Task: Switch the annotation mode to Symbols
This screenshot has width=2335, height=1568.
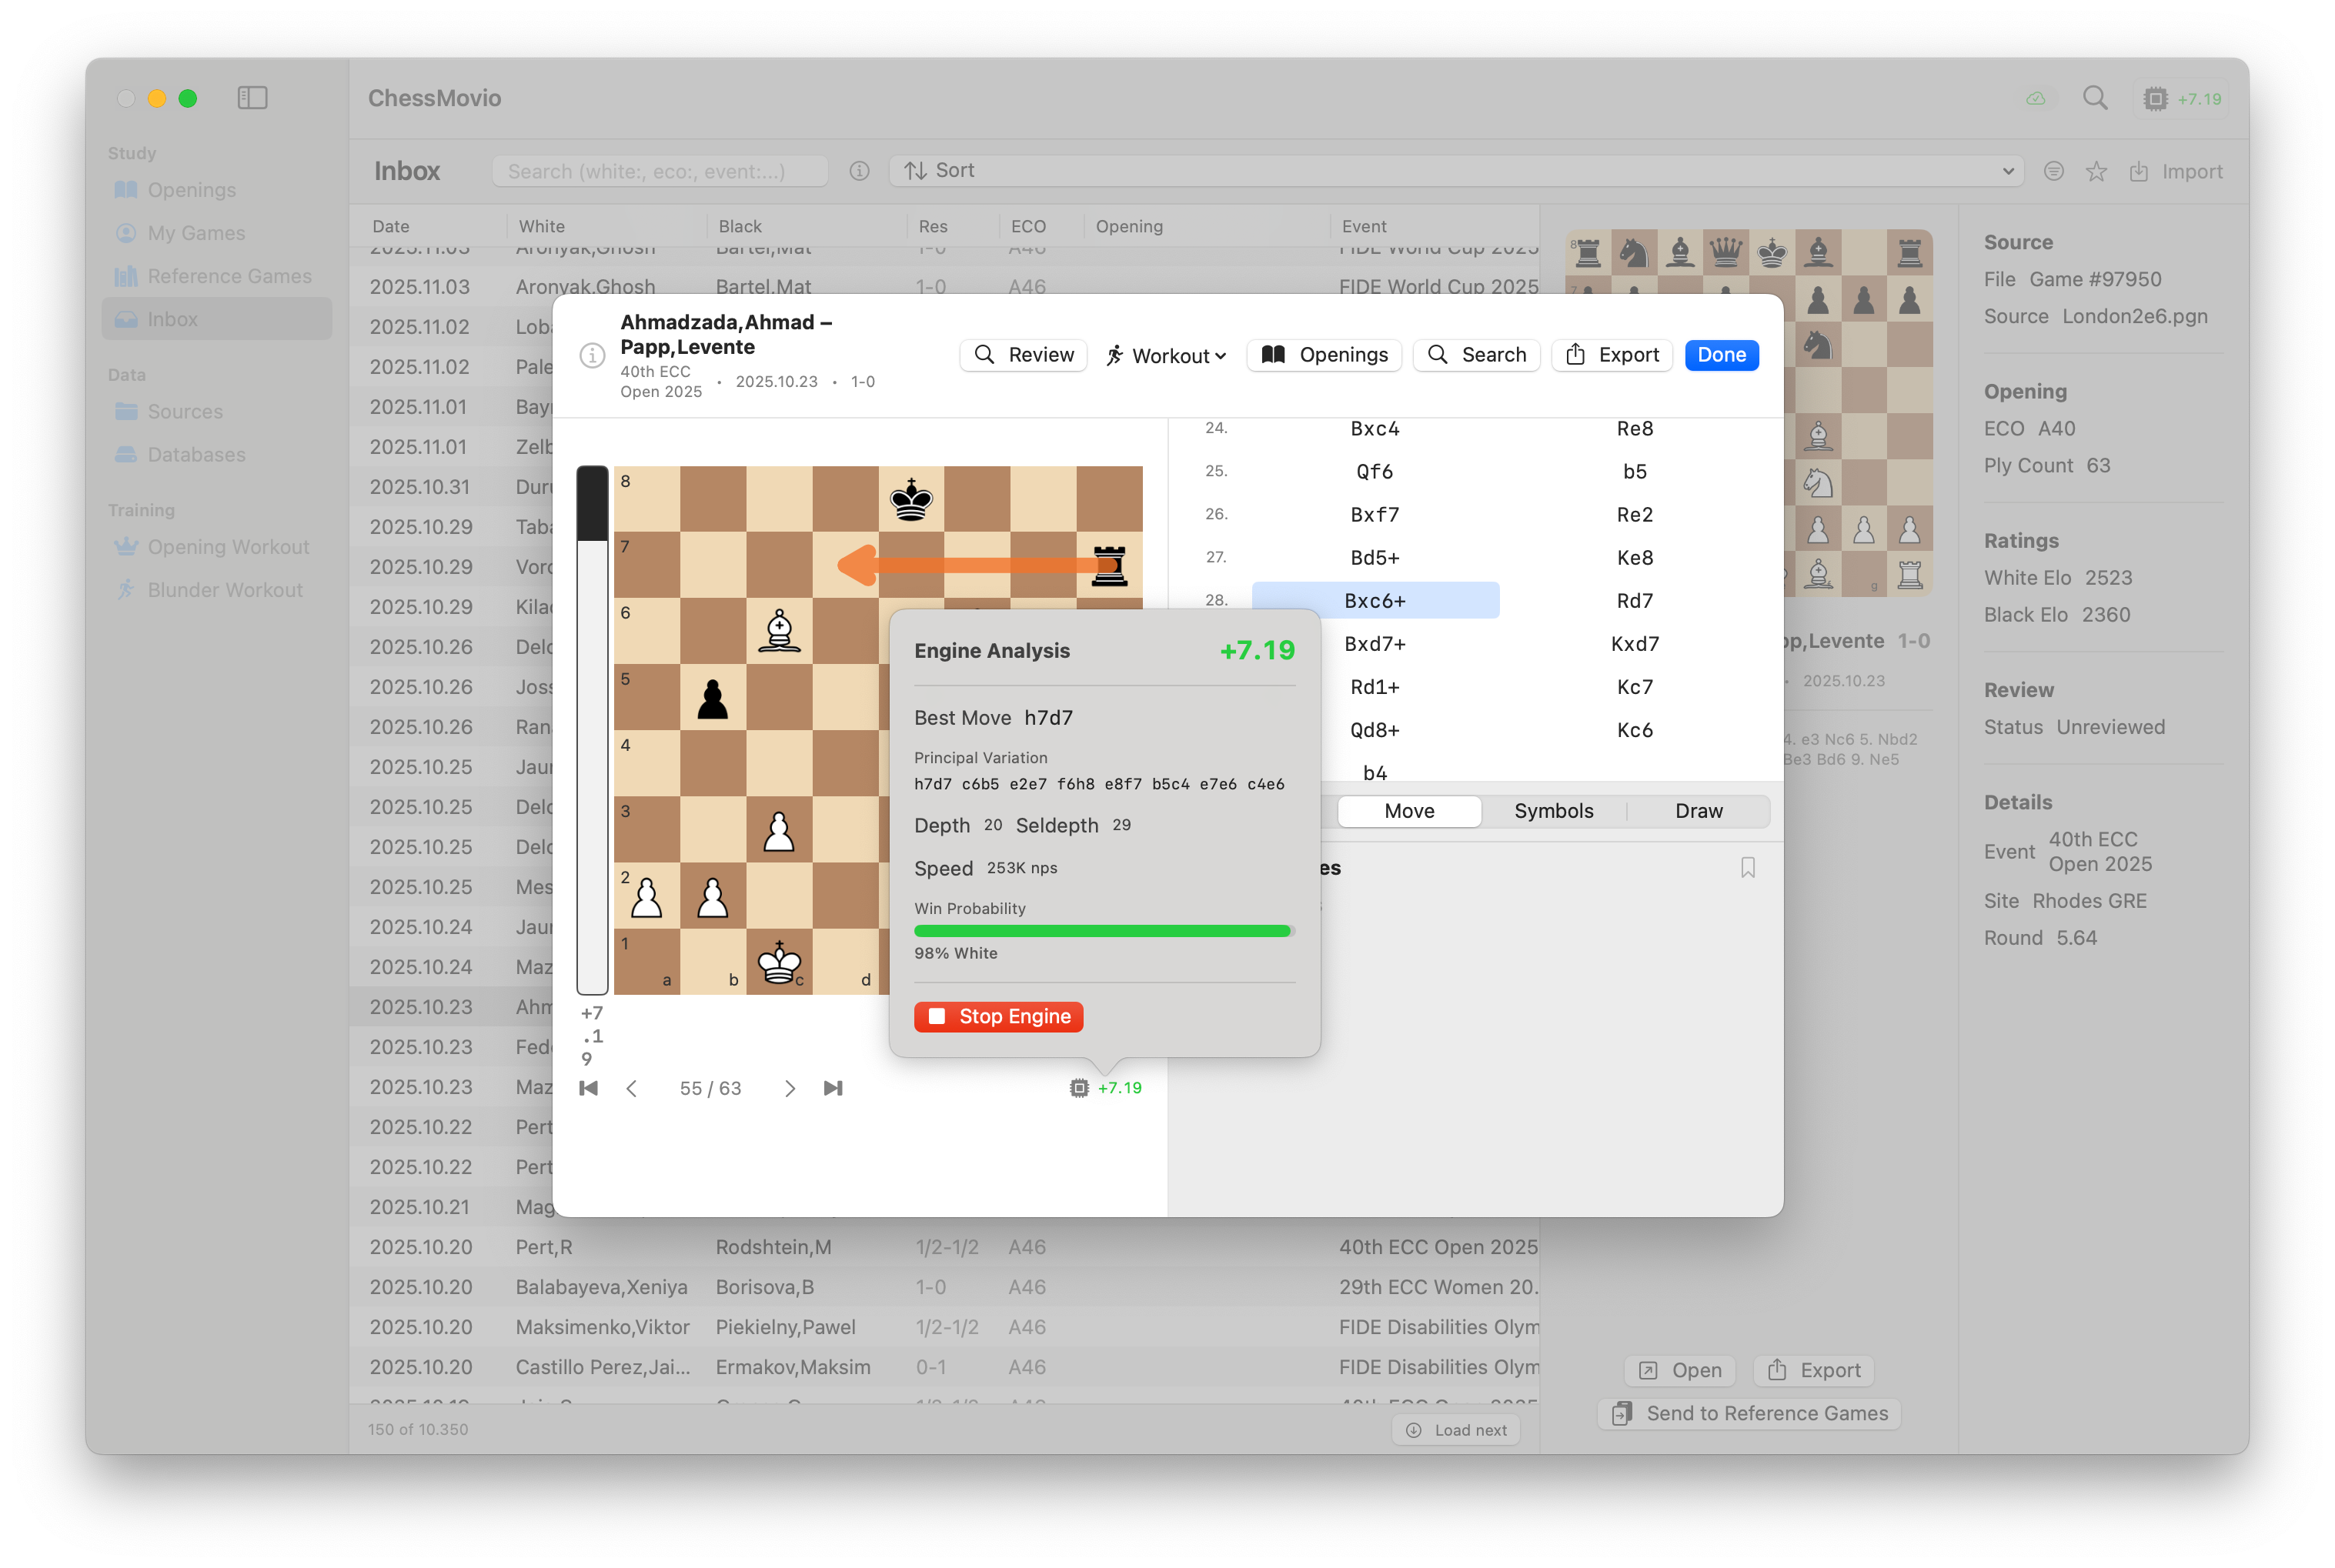Action: (1553, 811)
